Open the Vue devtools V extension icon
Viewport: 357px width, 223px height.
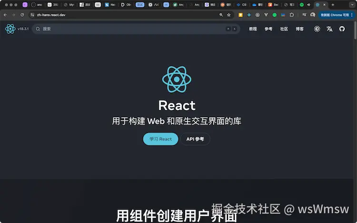(266, 15)
